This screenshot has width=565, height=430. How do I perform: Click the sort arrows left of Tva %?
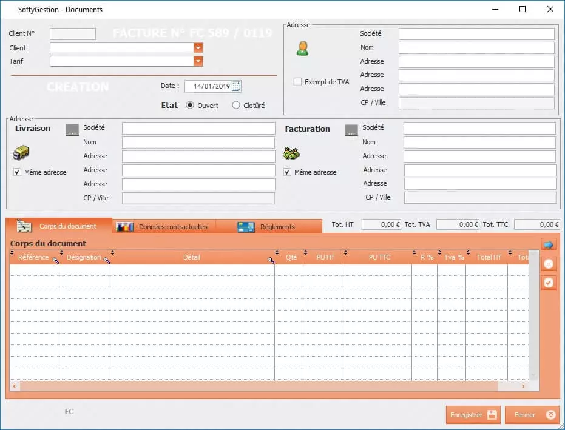click(439, 253)
